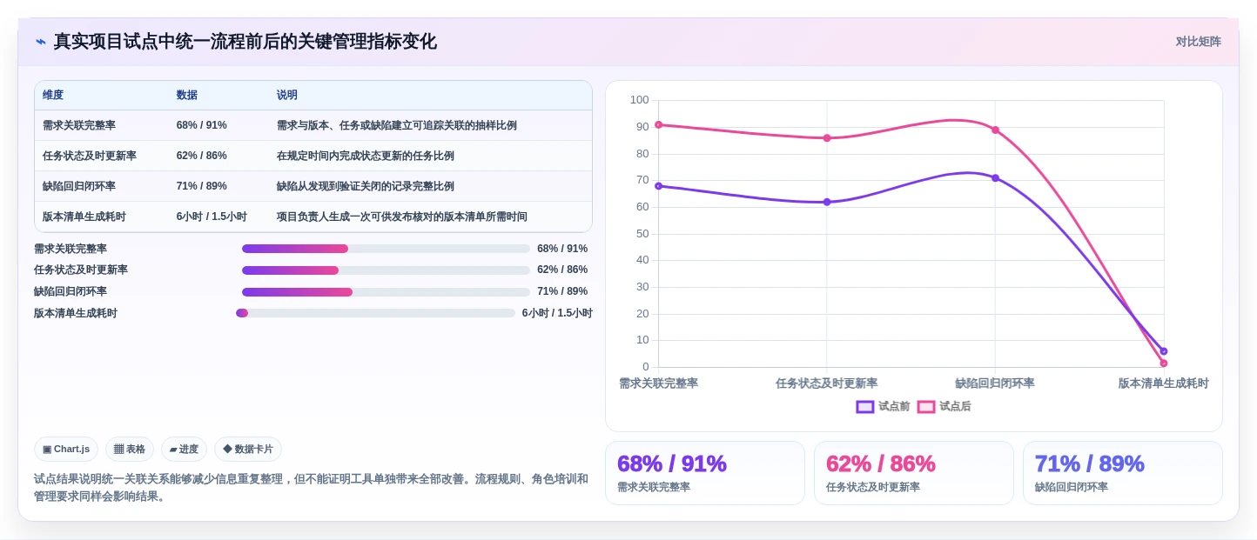1257x540 pixels.
Task: Click the 68% / 91% data card
Action: pos(705,473)
